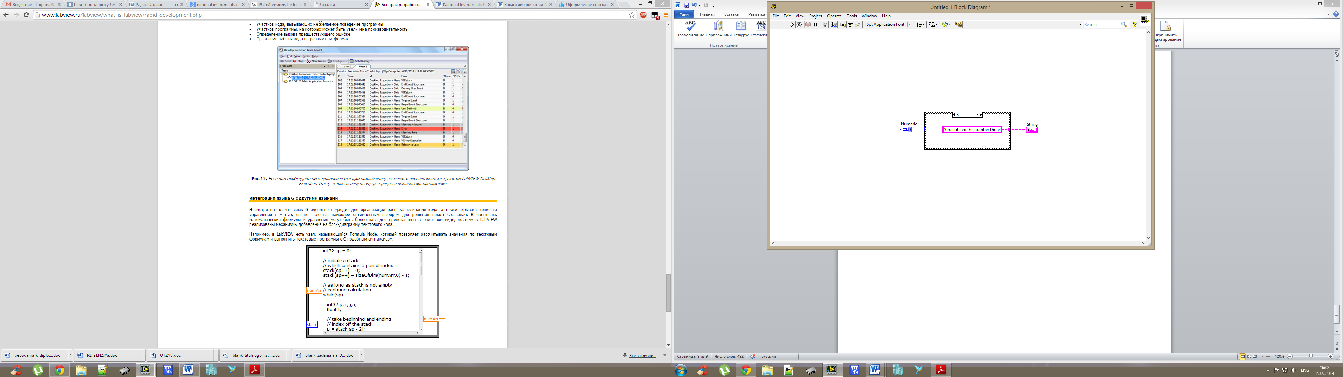Click the Windows Start button

point(681,370)
